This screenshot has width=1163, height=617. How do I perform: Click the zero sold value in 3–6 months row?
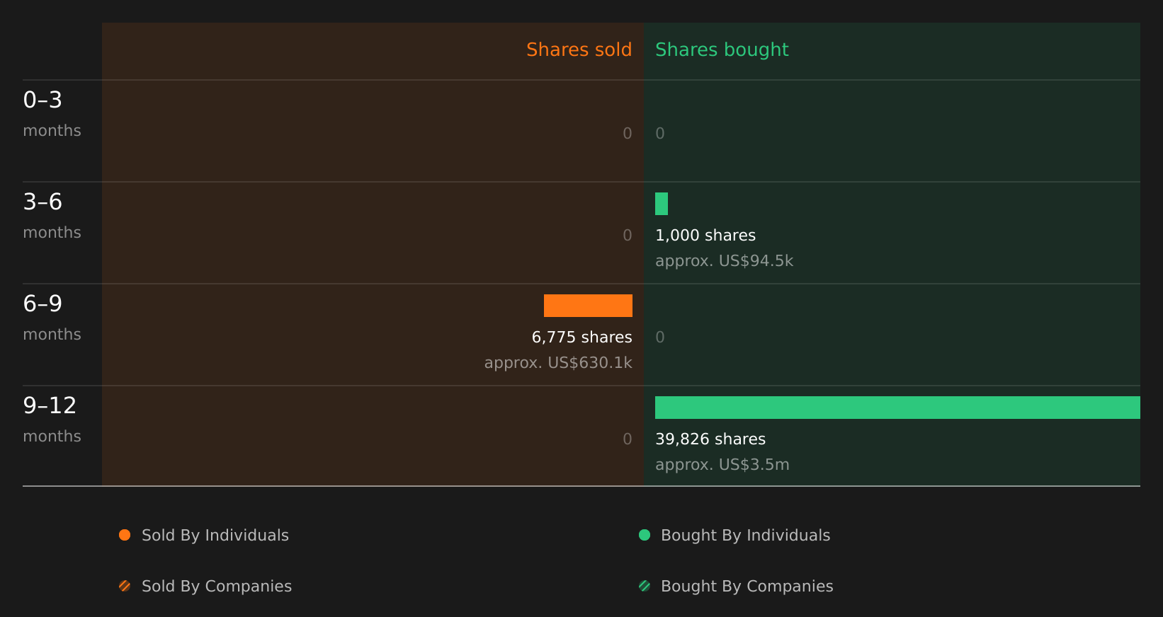[x=628, y=236]
